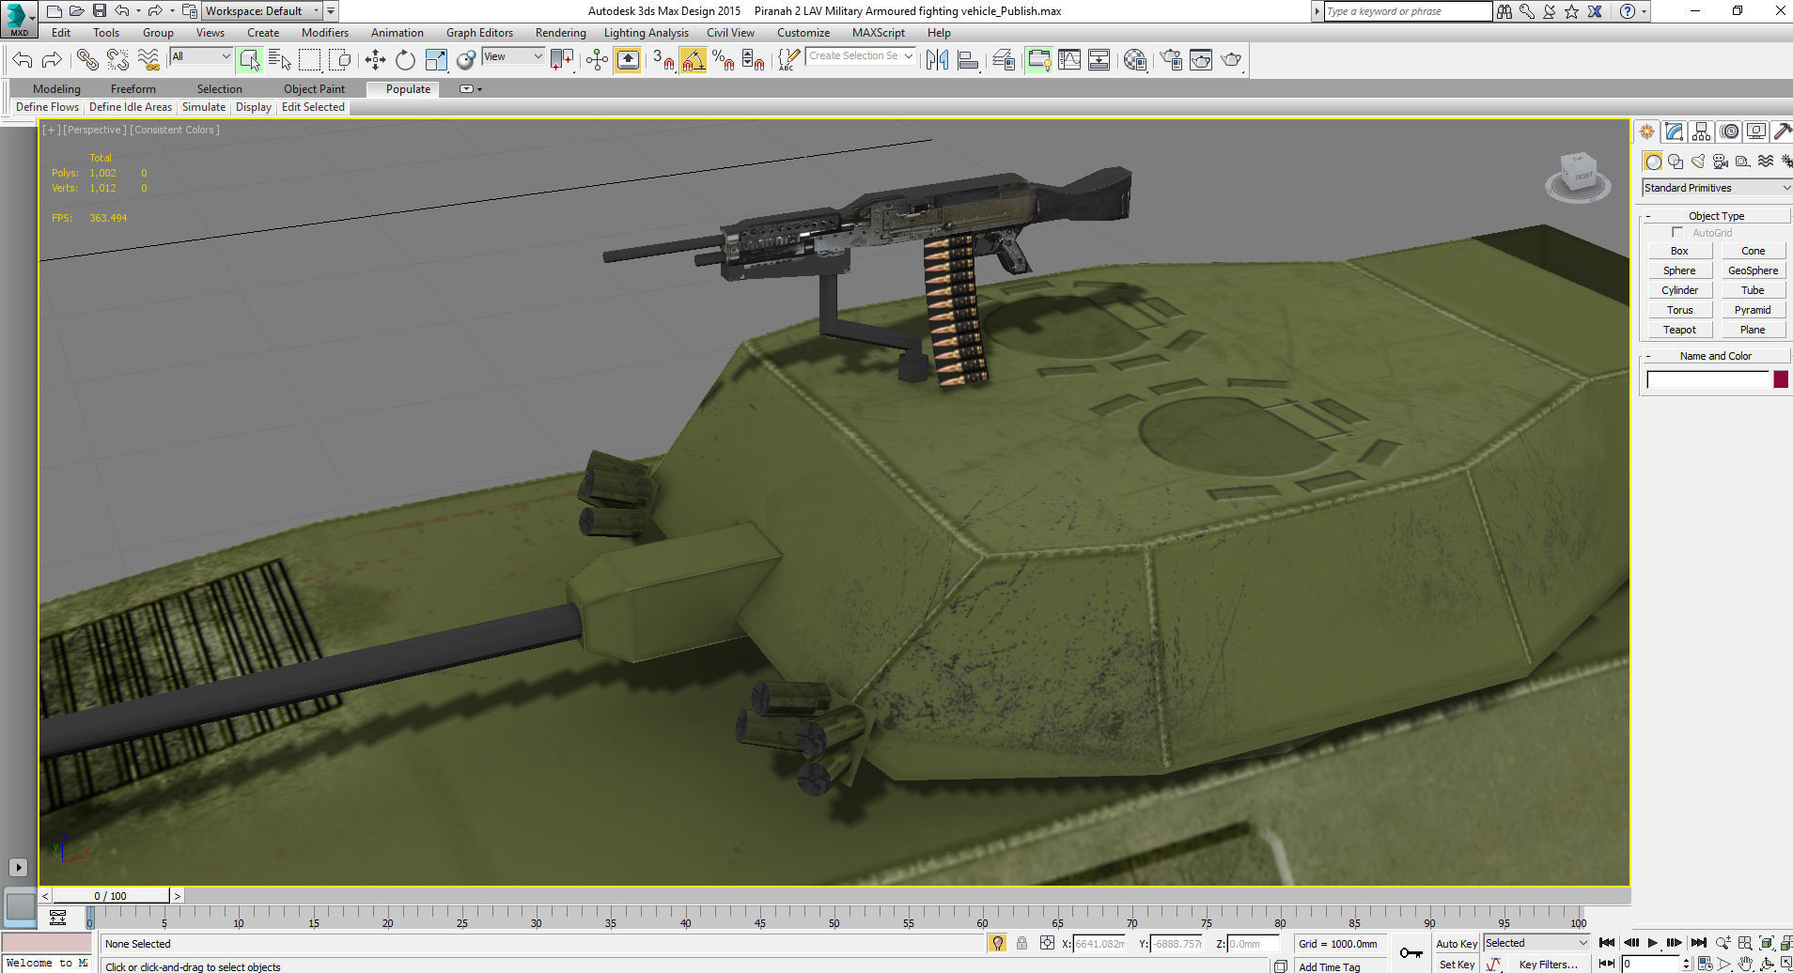Open the Workspace: Default dropdown
Screen dimensions: 1793x973
[x=263, y=11]
